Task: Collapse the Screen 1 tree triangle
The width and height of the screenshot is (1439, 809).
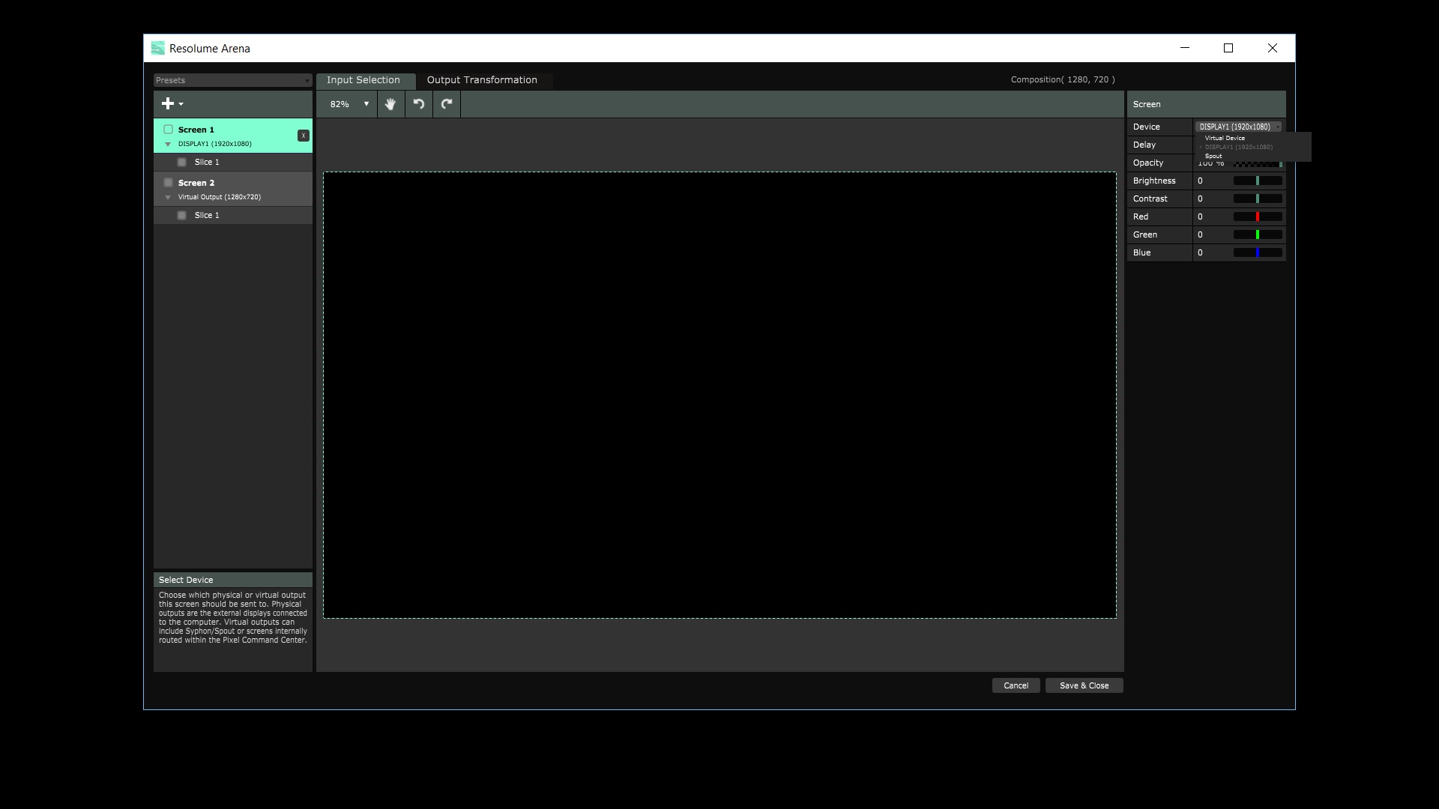Action: (168, 144)
